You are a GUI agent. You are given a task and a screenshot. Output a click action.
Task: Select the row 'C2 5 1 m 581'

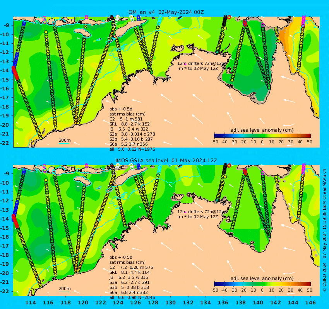pos(126,119)
